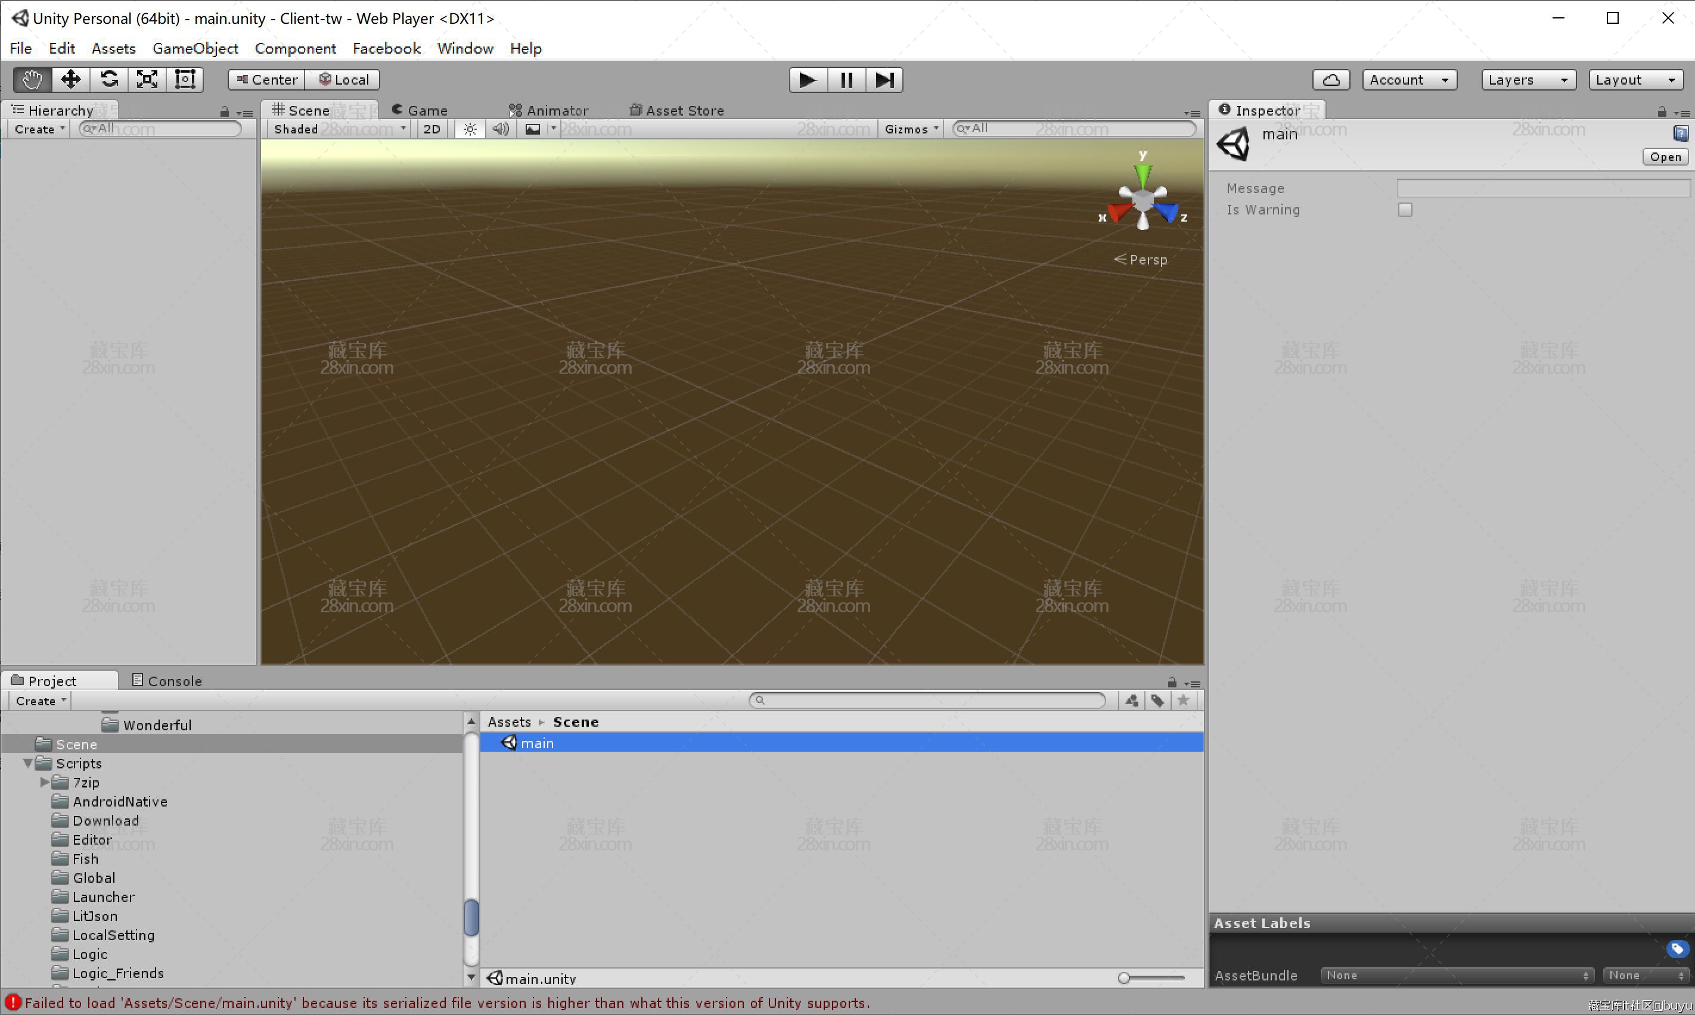Open Cloud services panel
This screenshot has height=1015, width=1695.
[x=1331, y=80]
